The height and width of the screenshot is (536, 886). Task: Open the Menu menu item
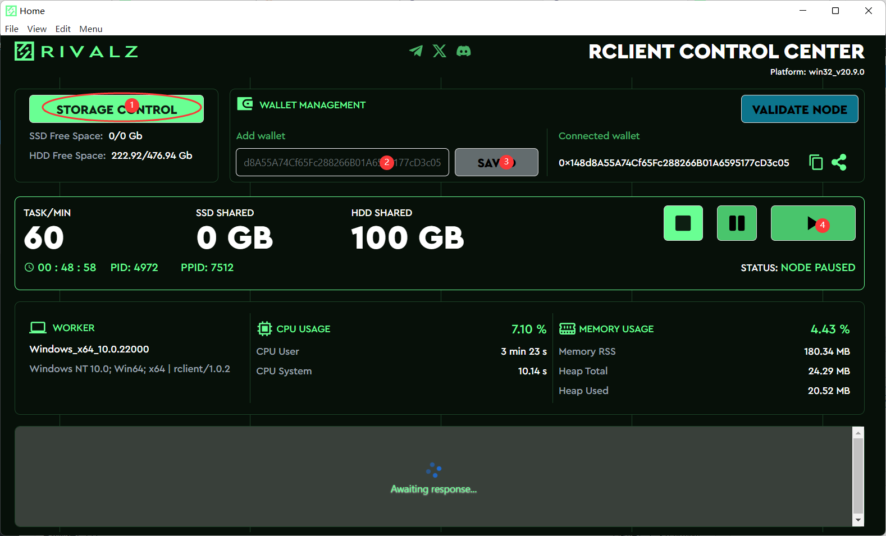tap(91, 29)
